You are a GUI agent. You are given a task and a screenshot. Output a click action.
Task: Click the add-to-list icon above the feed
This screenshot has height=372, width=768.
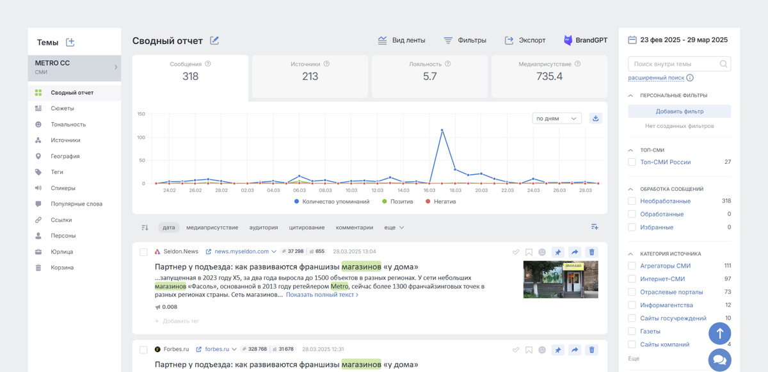point(595,227)
